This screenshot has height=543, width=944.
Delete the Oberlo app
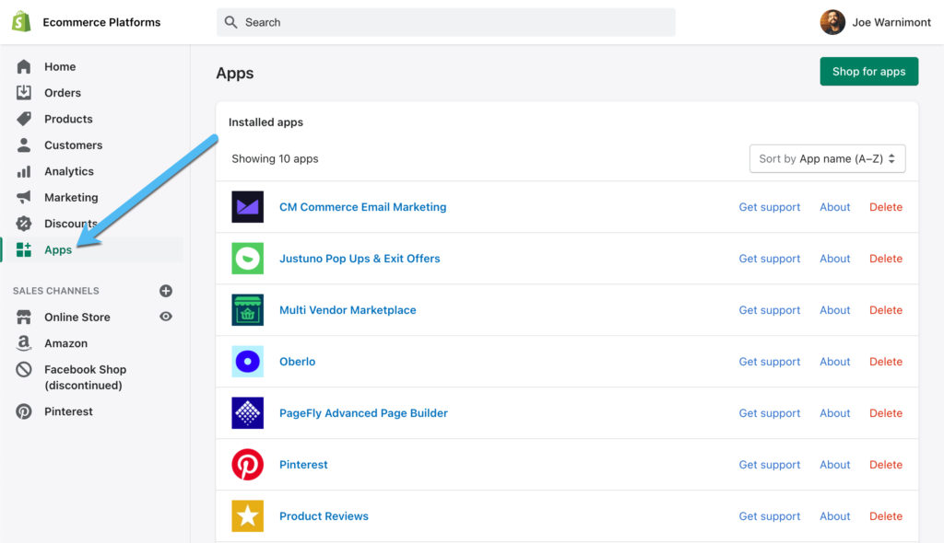point(885,362)
